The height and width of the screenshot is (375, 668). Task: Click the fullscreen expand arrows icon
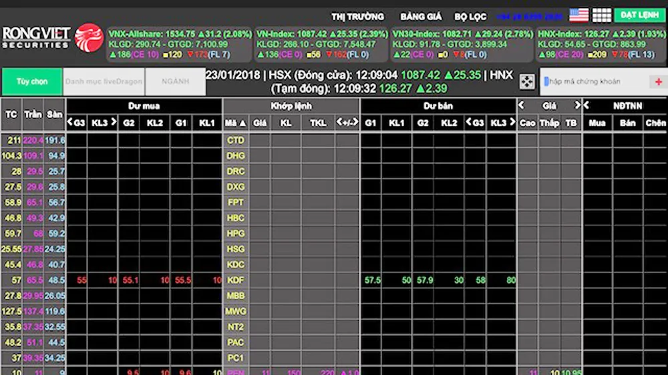[527, 81]
